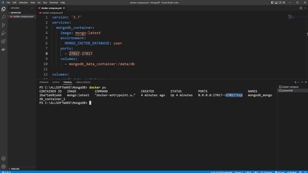Screen dimensions: 308x173
Task: Click the Go Live status bar button
Action: tap(280, 172)
